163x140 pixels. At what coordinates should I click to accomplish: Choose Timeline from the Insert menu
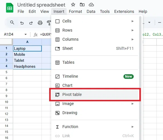(x=95, y=77)
